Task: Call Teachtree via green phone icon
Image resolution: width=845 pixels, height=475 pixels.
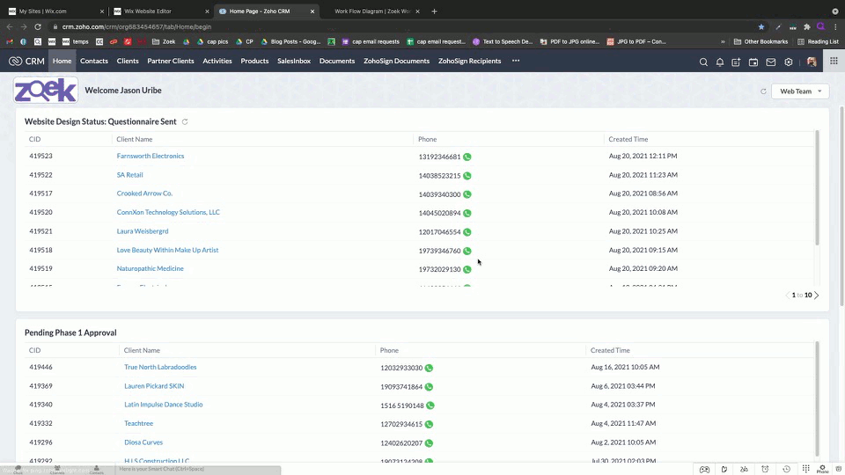Action: click(429, 424)
